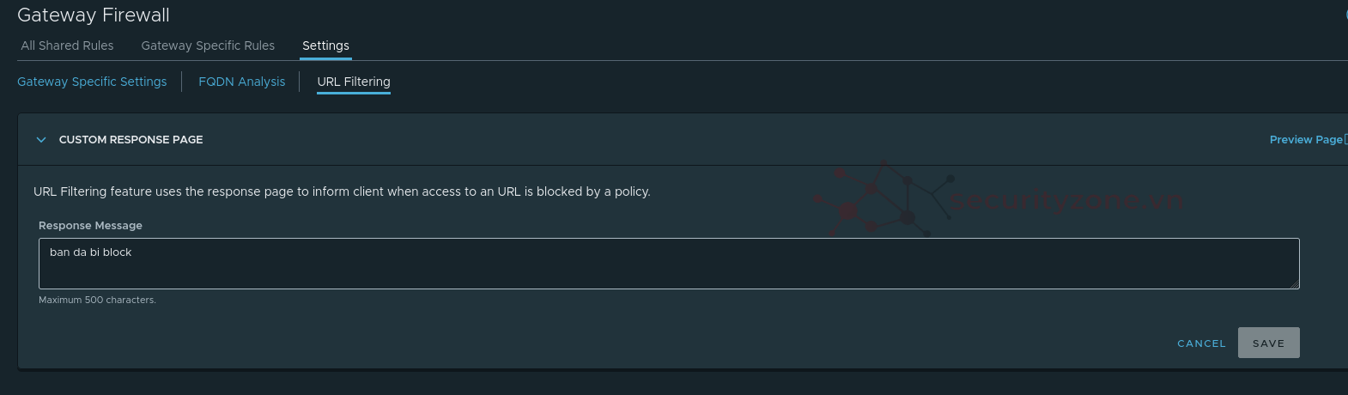Click the URL Filtering feature description text
Viewport: 1348px width, 395px height.
coord(342,191)
